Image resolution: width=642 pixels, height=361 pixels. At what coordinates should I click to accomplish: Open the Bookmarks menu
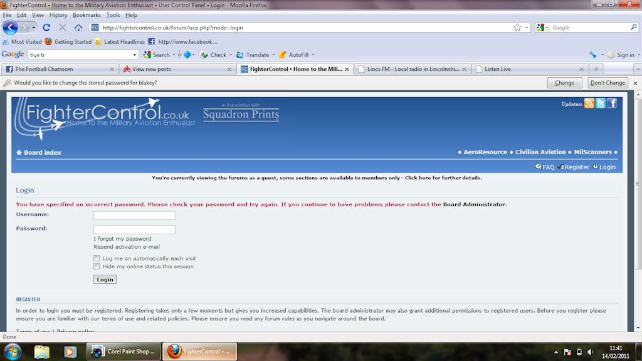(x=85, y=15)
